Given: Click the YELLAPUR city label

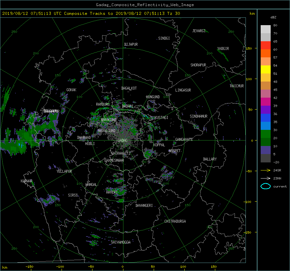Looking at the screenshot, I should [x=64, y=171].
